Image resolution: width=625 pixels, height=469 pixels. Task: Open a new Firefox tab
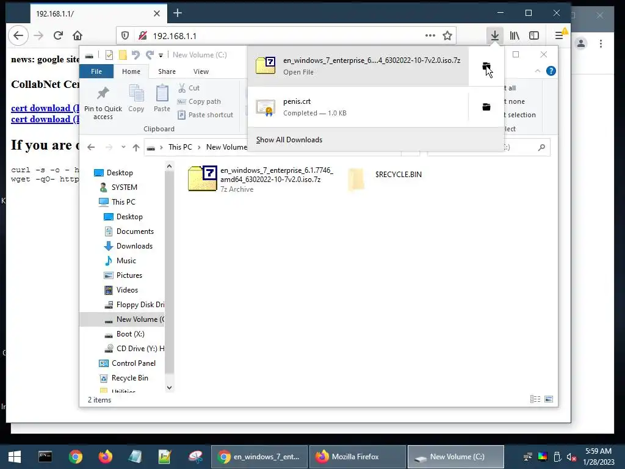[178, 13]
